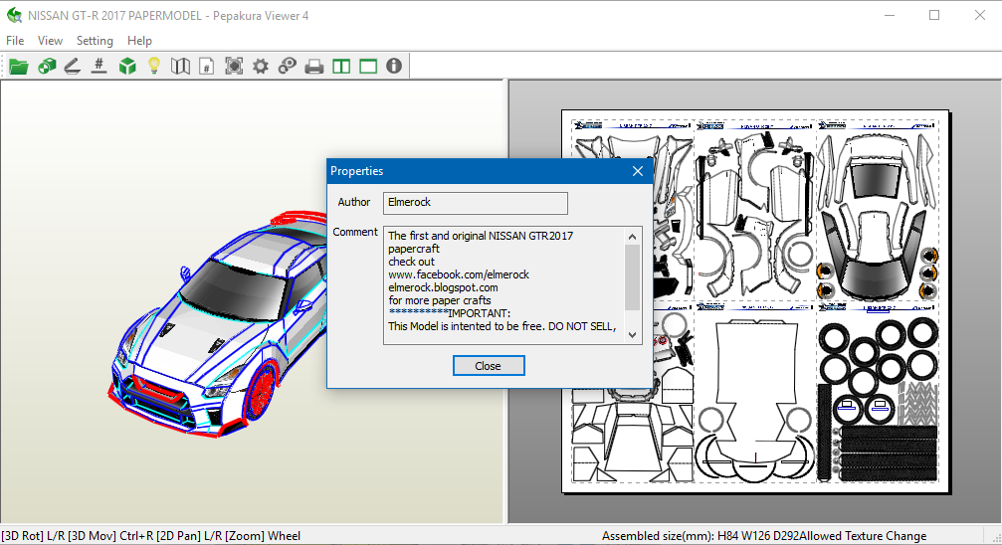Viewport: 1002px width, 545px height.
Task: Click the information circle icon
Action: pos(394,66)
